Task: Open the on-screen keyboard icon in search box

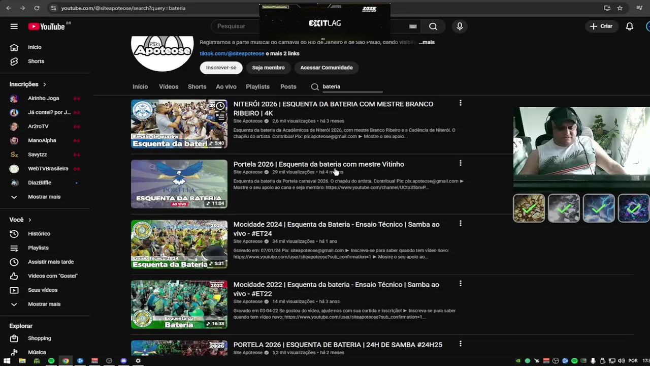Action: [413, 26]
